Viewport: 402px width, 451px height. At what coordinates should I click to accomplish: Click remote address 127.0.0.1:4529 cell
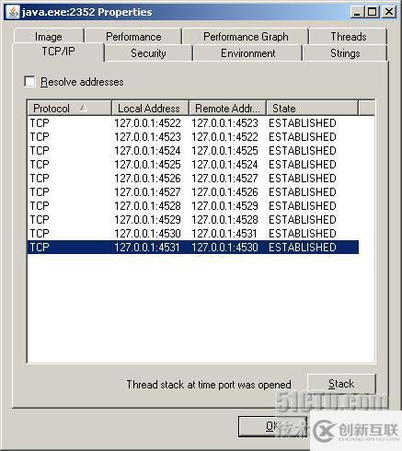click(x=224, y=206)
